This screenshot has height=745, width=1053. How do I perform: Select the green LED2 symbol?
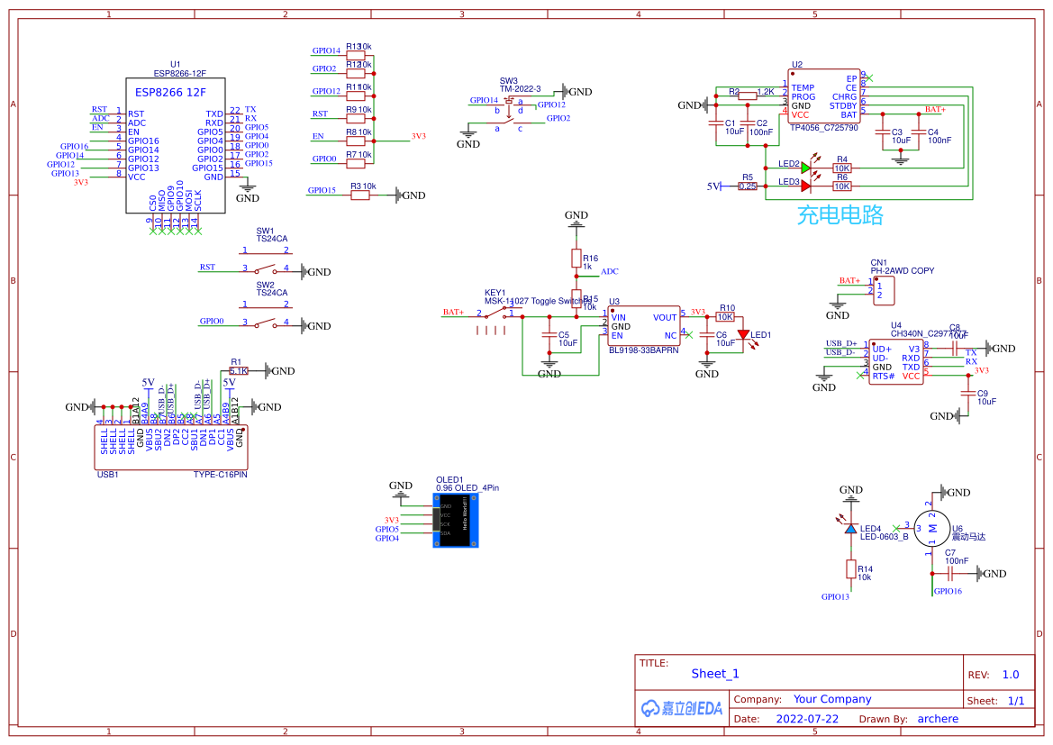(806, 168)
